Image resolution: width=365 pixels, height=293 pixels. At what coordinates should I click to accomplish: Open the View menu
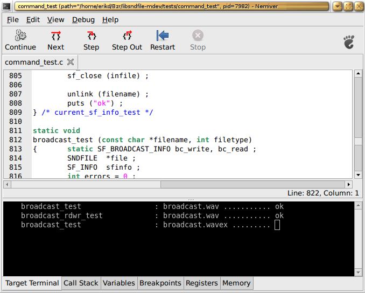click(55, 20)
